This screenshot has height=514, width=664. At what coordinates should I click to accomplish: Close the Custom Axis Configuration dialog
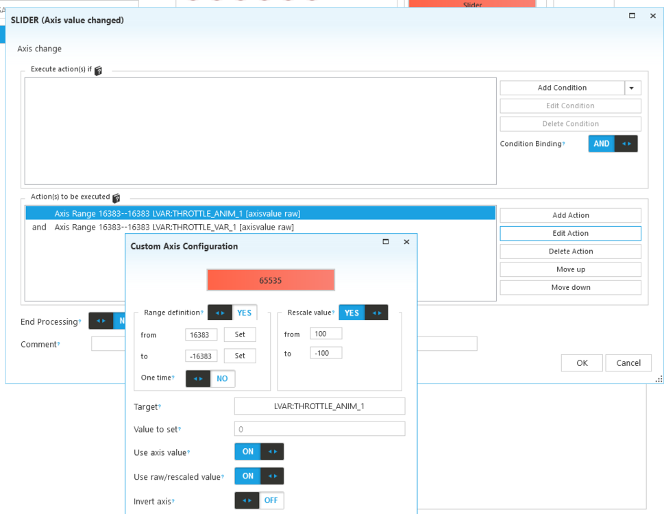[406, 242]
